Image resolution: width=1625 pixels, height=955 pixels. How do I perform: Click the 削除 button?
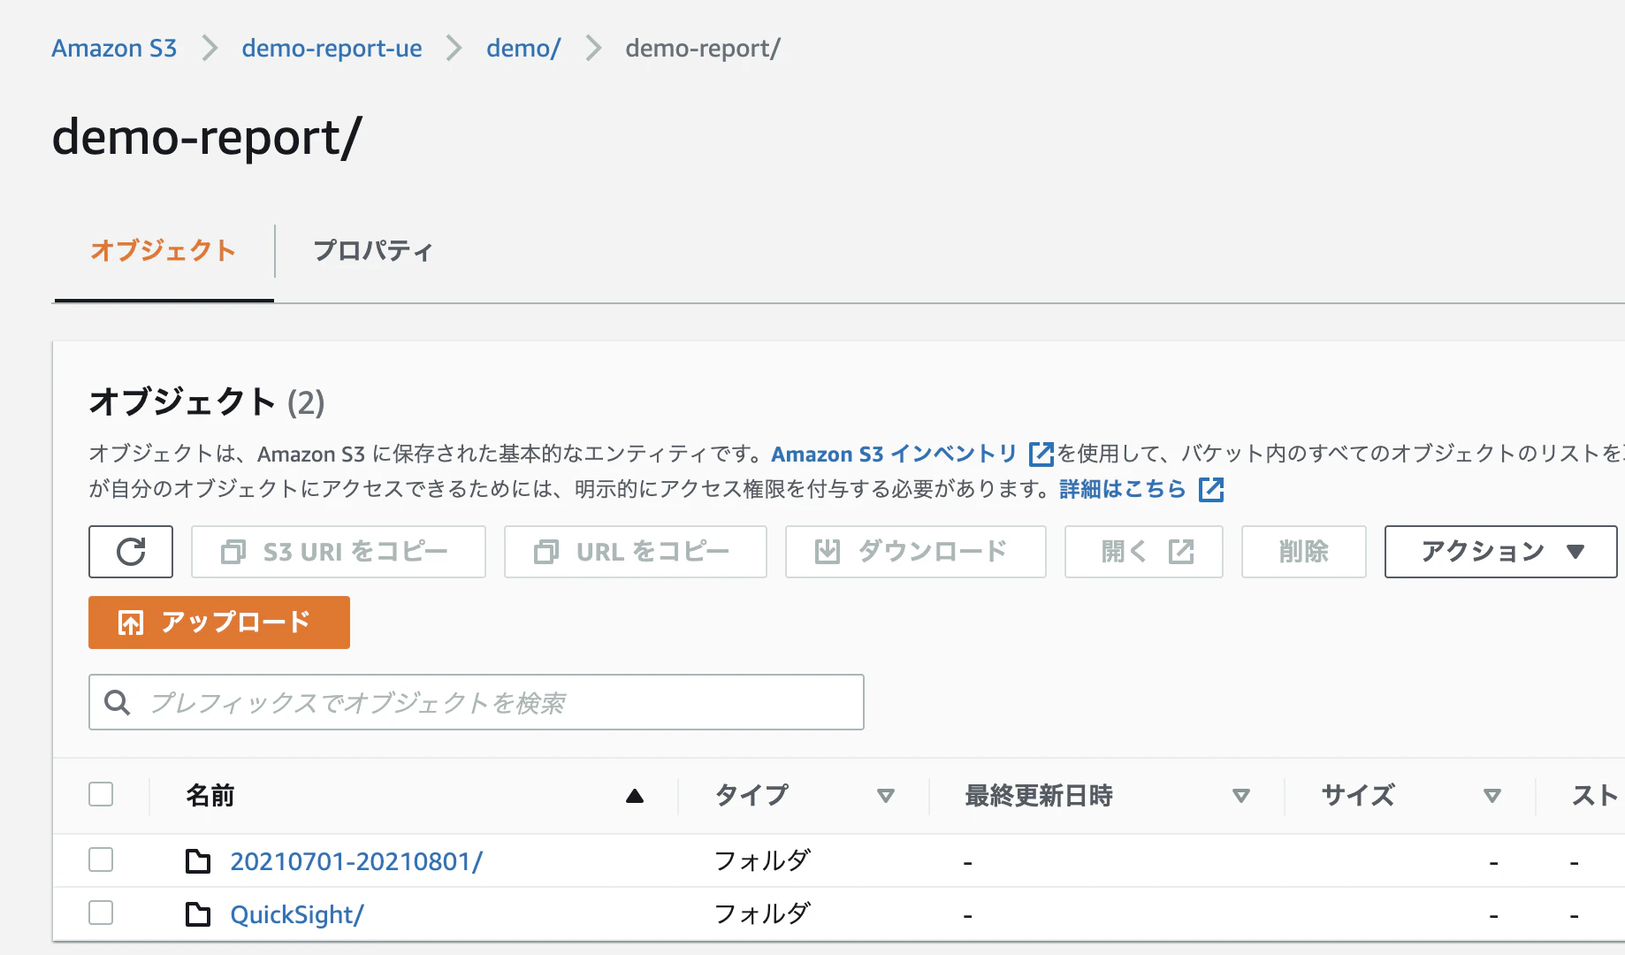(x=1304, y=552)
